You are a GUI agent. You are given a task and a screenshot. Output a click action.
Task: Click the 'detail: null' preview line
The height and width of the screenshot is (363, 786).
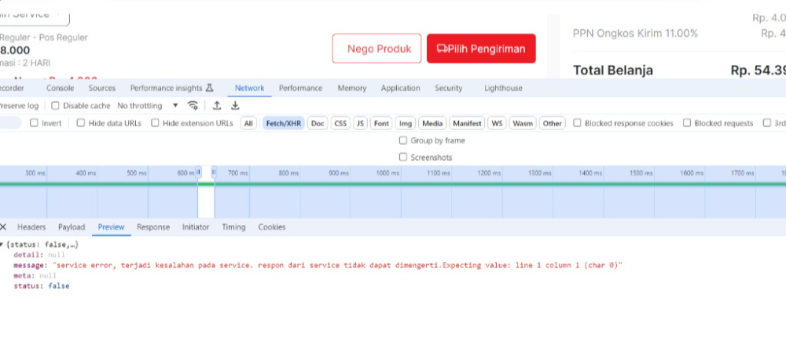click(39, 255)
